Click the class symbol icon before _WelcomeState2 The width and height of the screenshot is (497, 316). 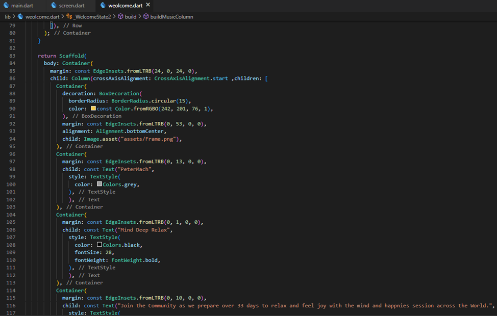pyautogui.click(x=69, y=16)
